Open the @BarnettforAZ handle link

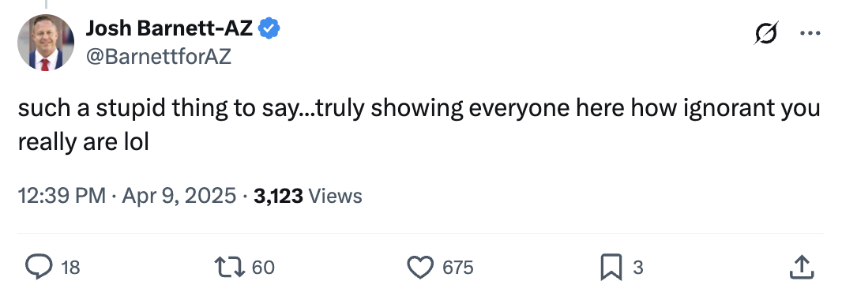click(159, 56)
